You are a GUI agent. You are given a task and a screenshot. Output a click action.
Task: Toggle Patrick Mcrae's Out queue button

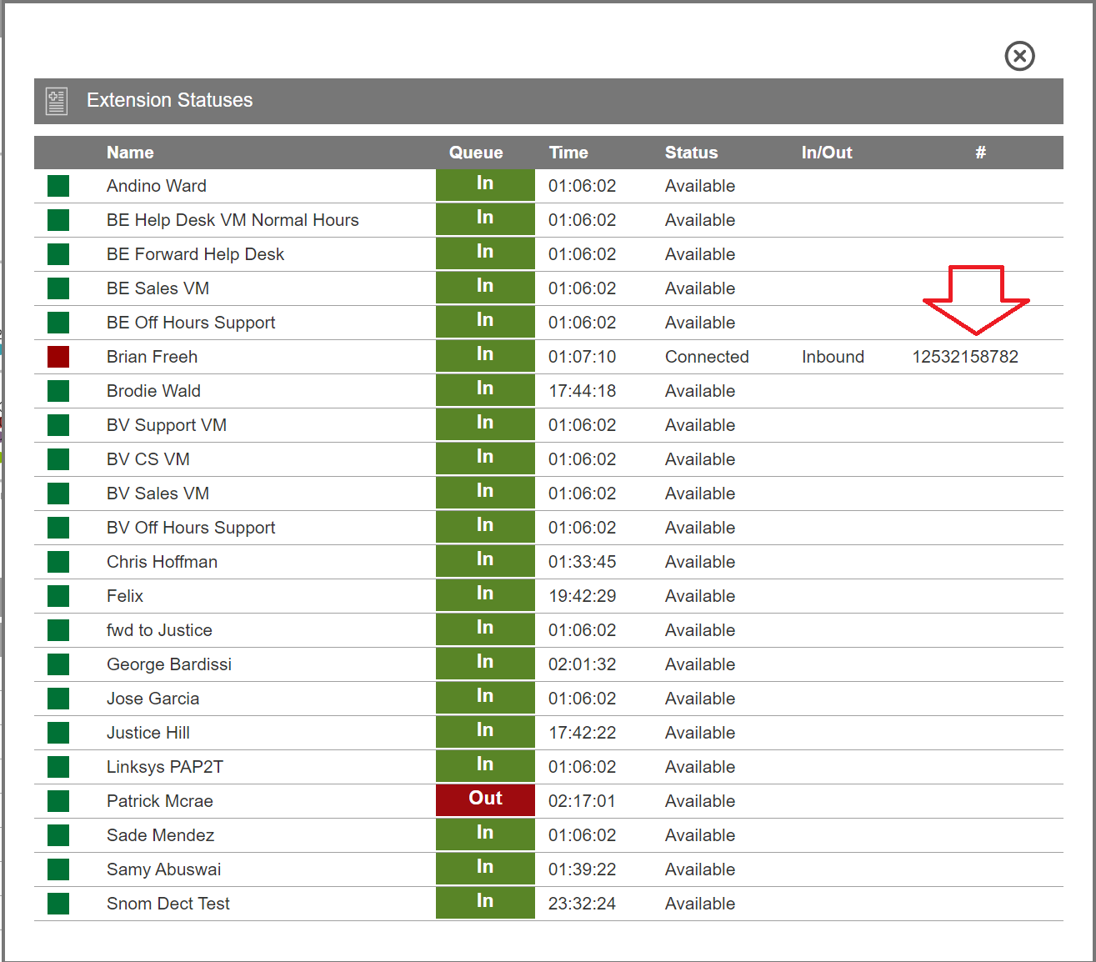point(485,800)
